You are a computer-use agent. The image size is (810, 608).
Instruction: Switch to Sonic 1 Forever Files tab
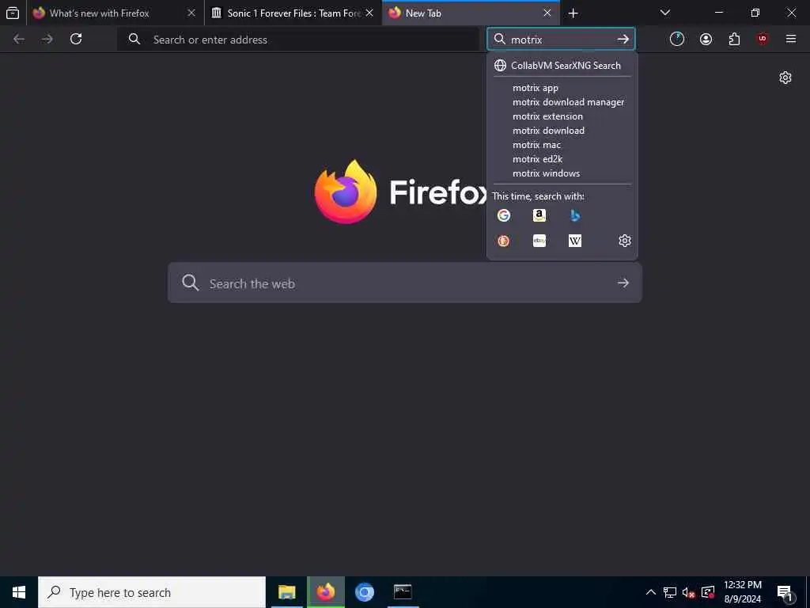tap(293, 13)
